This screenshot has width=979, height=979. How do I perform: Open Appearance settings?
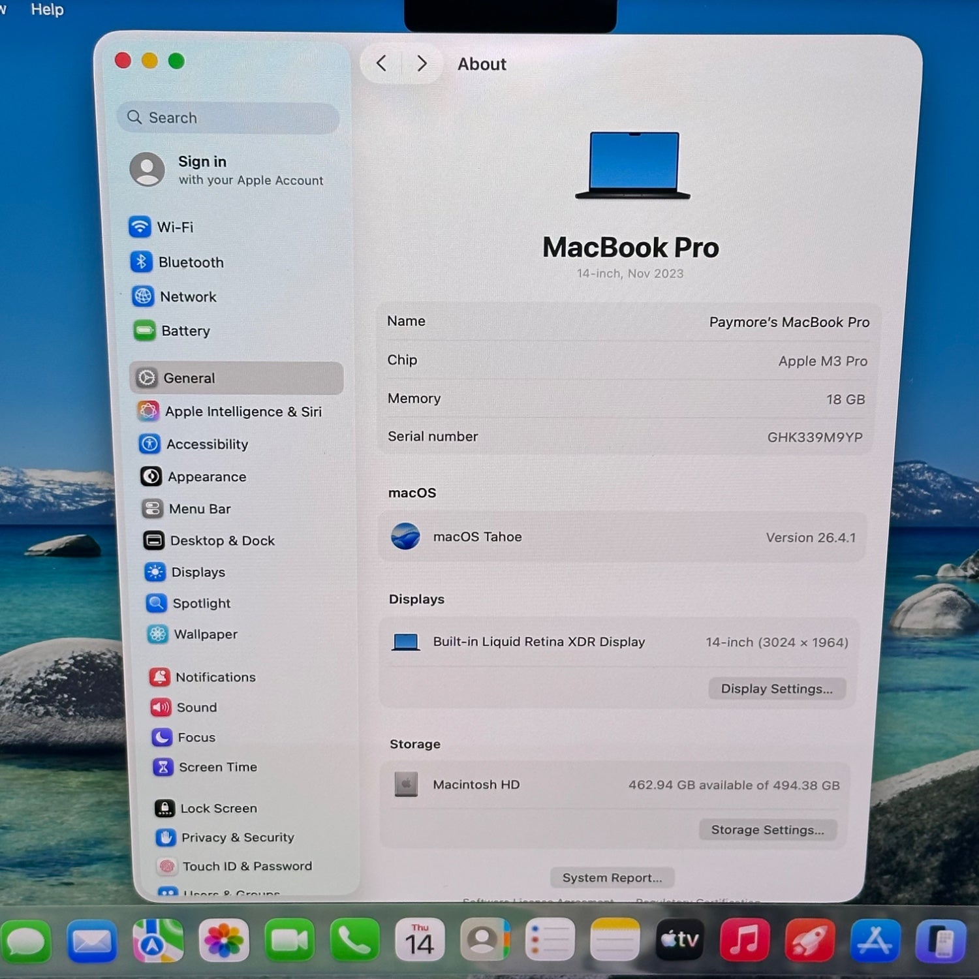[194, 477]
